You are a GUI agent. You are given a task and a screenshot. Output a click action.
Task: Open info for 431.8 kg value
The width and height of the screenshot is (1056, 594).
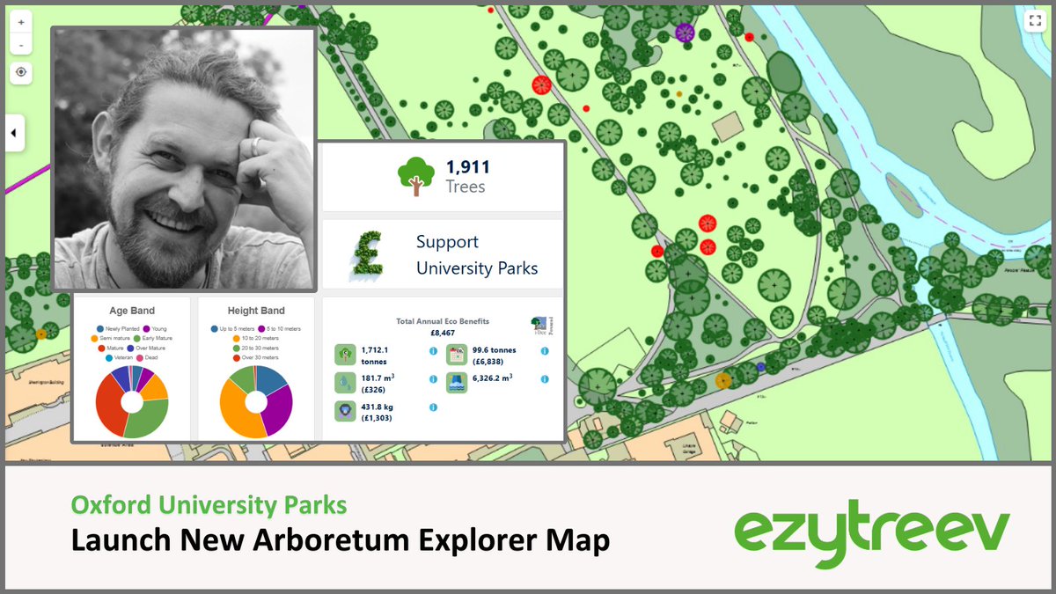point(433,407)
